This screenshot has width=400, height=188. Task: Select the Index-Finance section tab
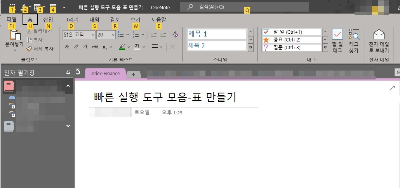pos(105,74)
